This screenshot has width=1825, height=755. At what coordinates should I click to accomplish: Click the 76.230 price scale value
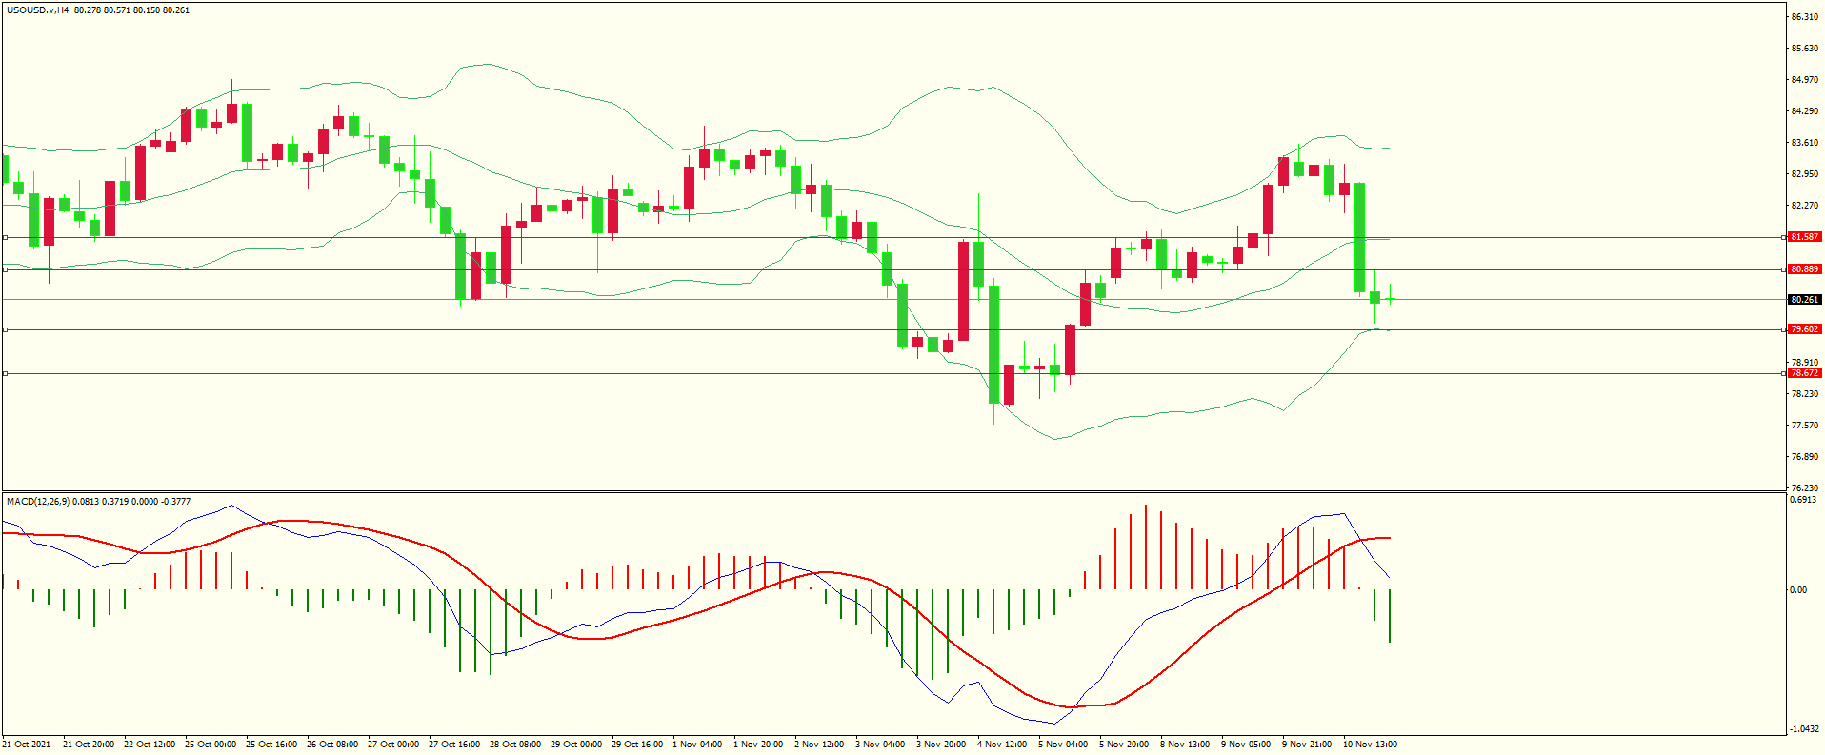tap(1804, 487)
